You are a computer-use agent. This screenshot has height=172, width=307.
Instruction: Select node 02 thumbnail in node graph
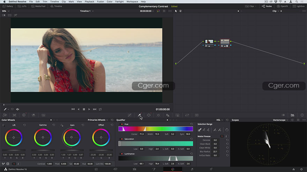click(225, 42)
